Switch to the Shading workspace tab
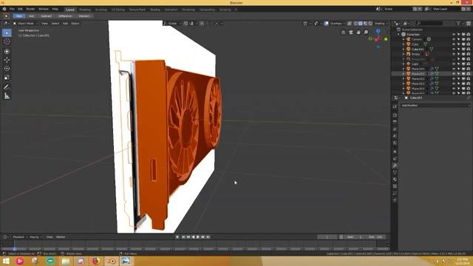Image resolution: width=473 pixels, height=266 pixels. 155,10
